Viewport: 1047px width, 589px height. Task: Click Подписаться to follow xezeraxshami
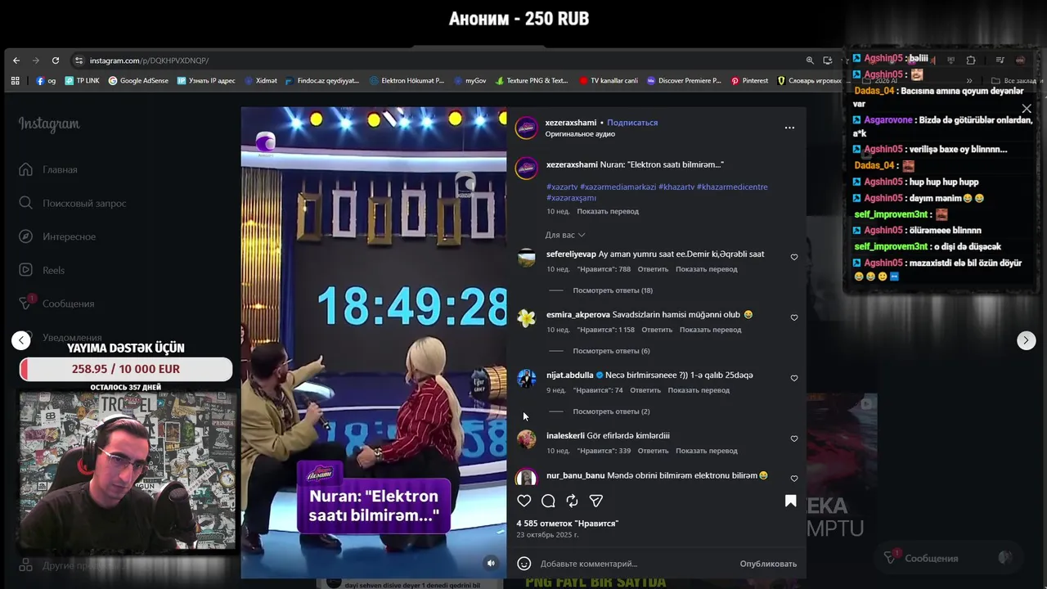click(x=632, y=123)
